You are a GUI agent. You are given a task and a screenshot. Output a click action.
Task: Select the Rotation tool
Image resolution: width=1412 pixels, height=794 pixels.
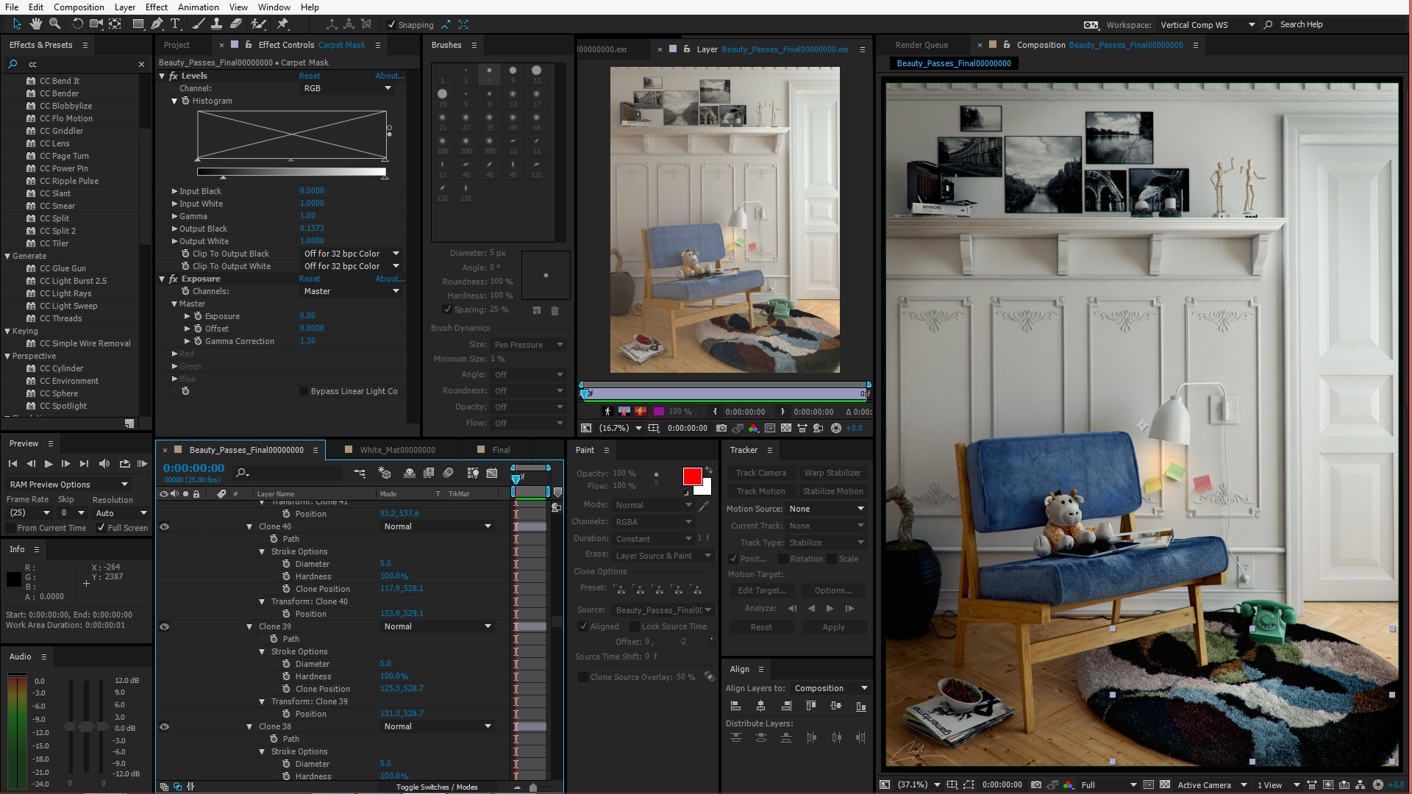(77, 24)
